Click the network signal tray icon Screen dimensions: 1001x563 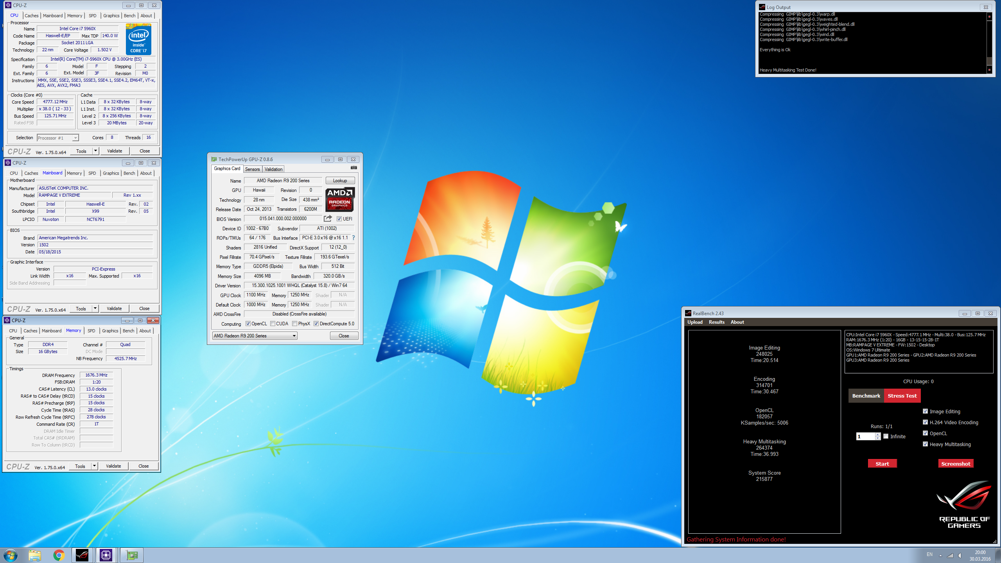pyautogui.click(x=950, y=556)
